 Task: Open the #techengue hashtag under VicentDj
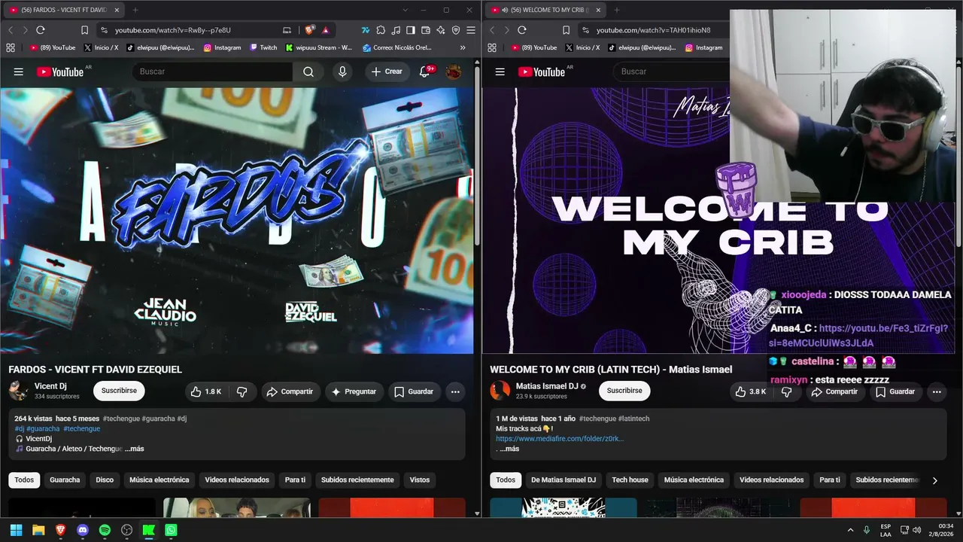82,429
